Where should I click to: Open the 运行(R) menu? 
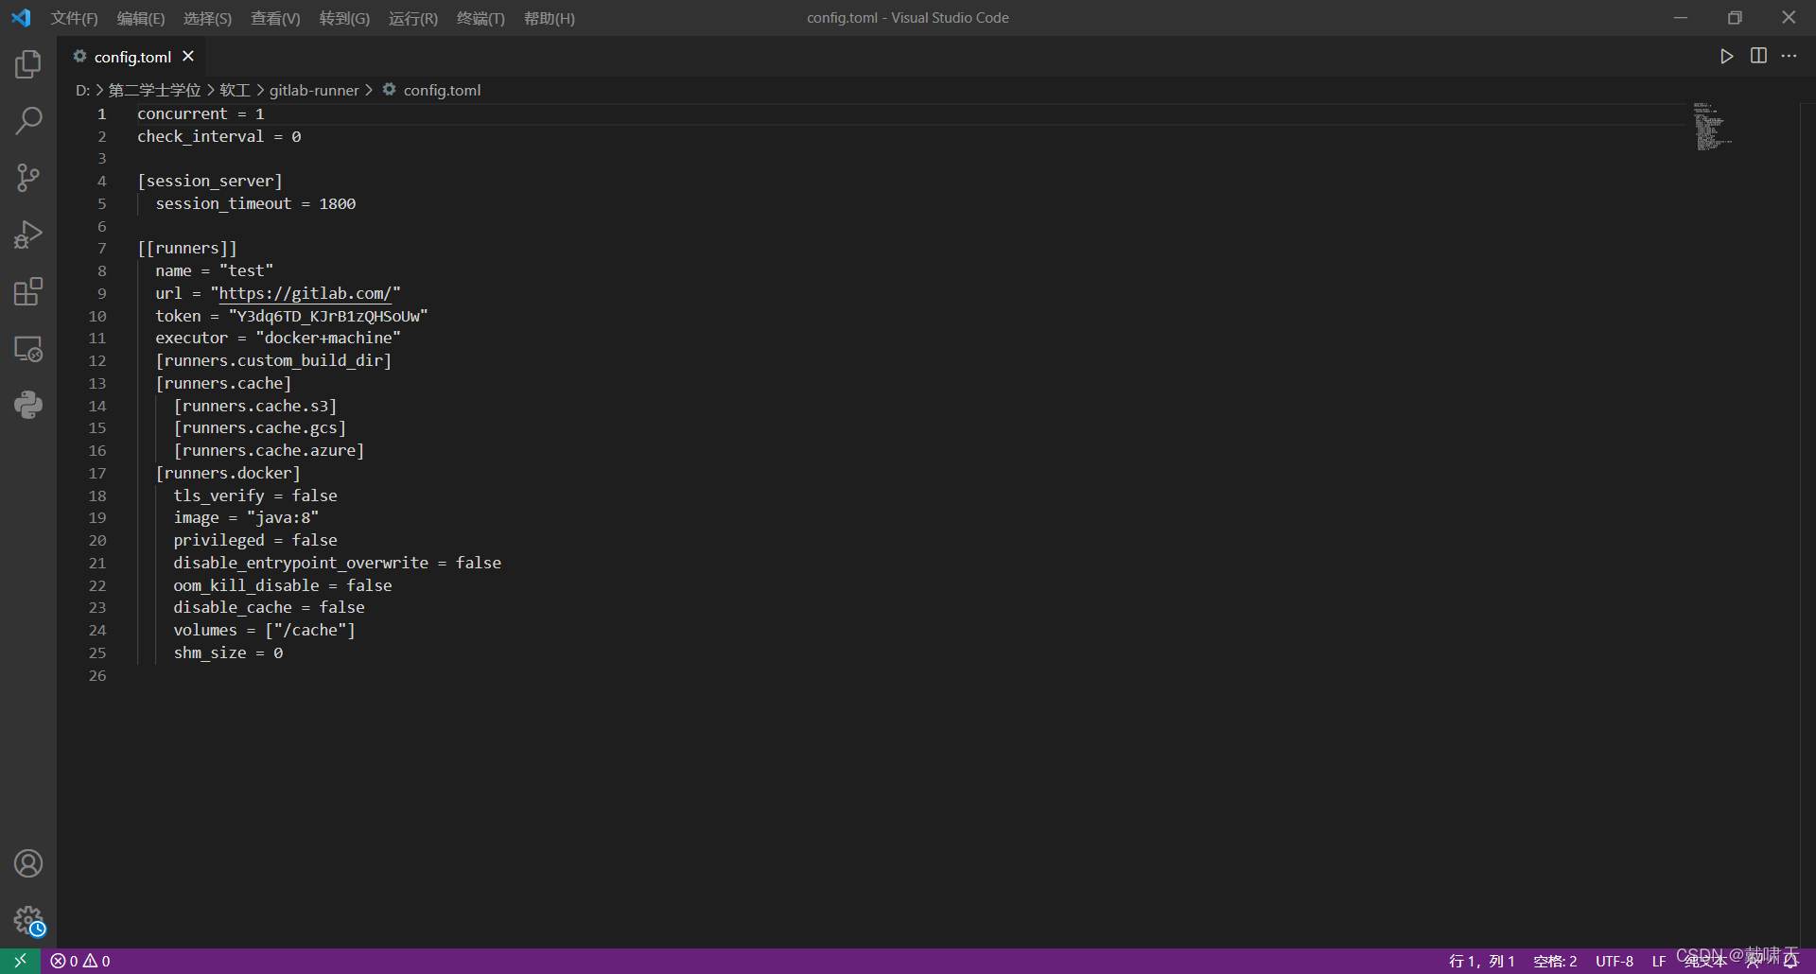[413, 18]
